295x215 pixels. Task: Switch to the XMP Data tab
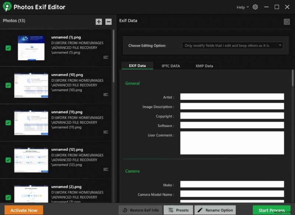pos(204,65)
